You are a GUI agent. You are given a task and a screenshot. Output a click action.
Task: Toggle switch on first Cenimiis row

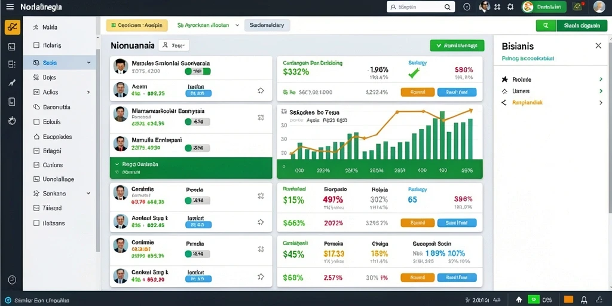pyautogui.click(x=197, y=201)
